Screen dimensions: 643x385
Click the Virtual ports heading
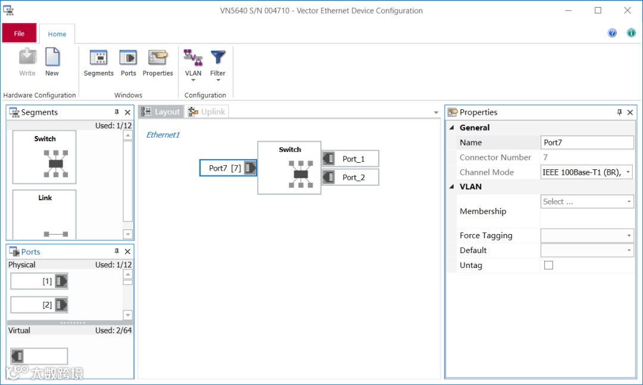pos(19,330)
